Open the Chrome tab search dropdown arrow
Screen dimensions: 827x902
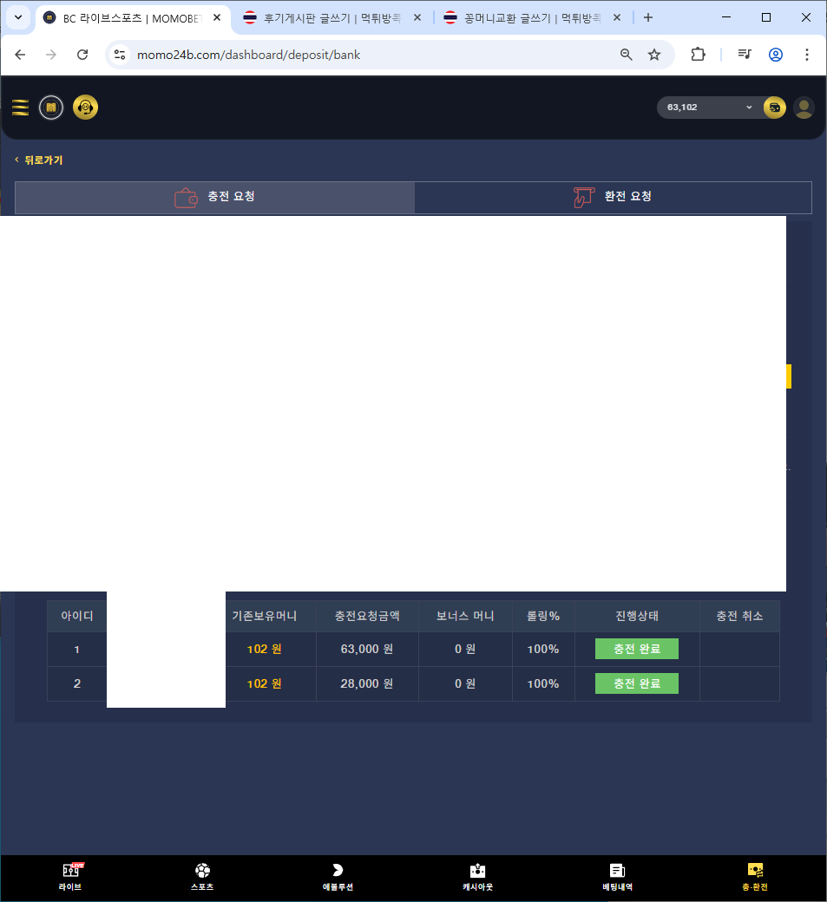click(x=17, y=17)
